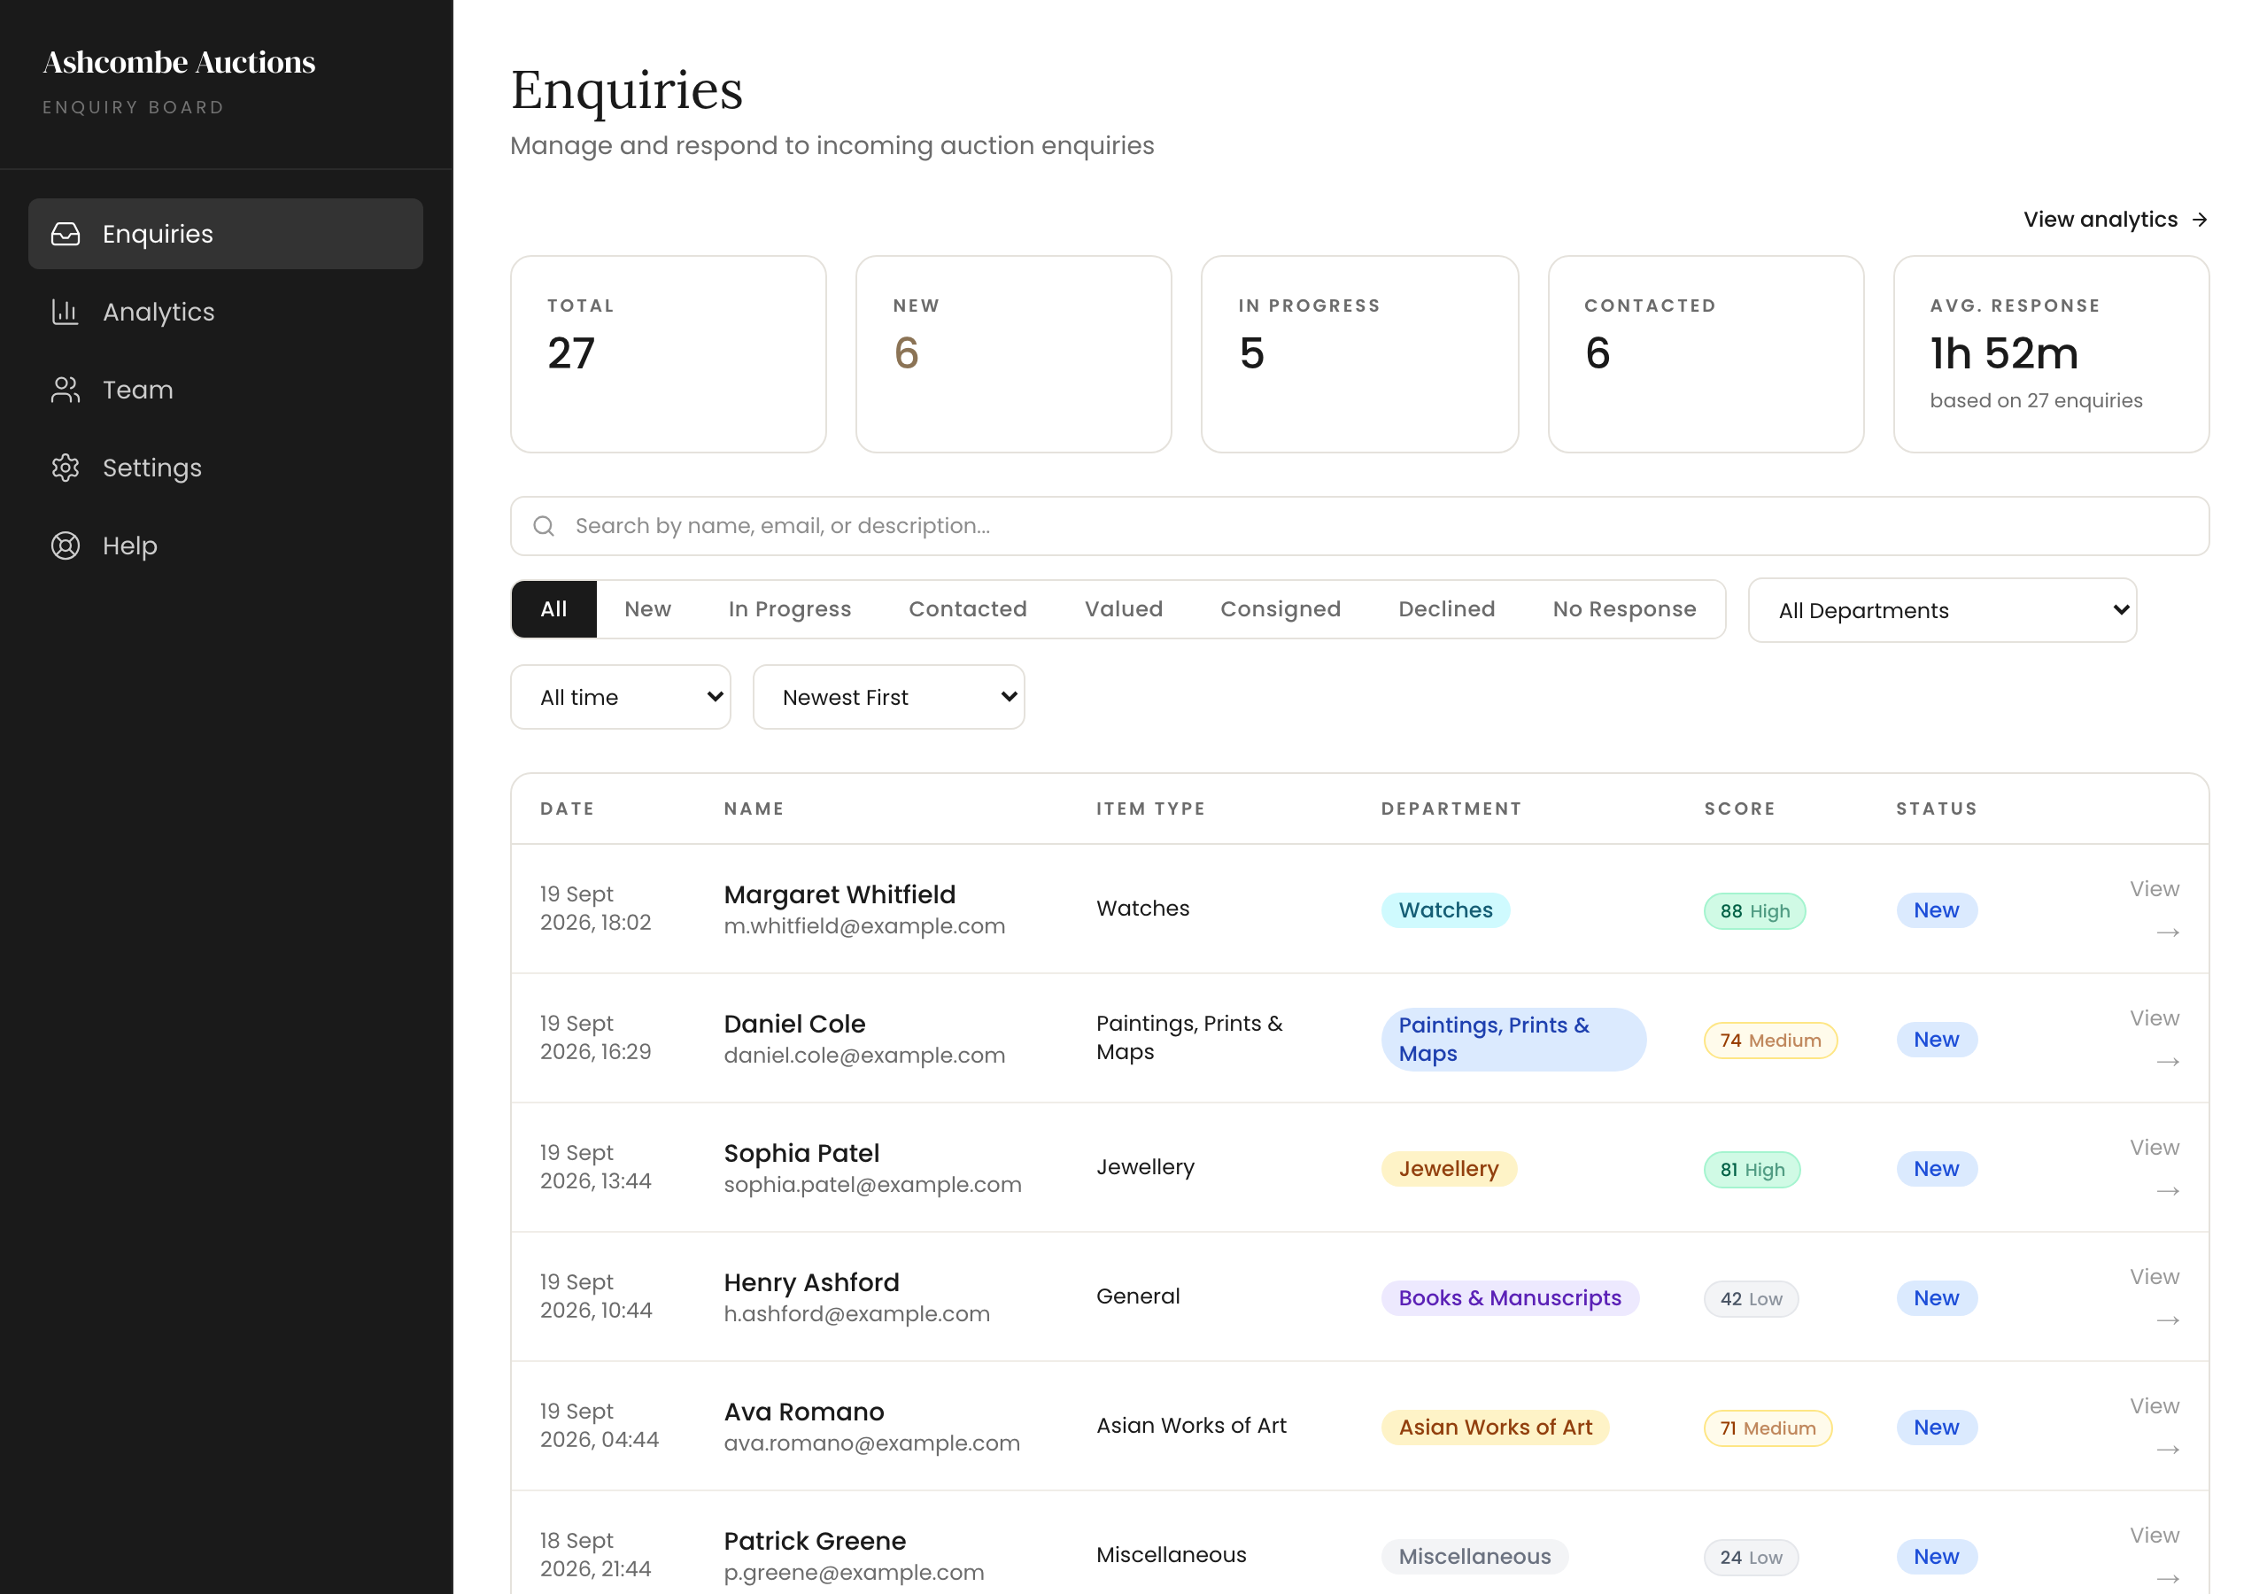Click the Total 27 stat card
Image resolution: width=2267 pixels, height=1594 pixels.
[x=669, y=354]
